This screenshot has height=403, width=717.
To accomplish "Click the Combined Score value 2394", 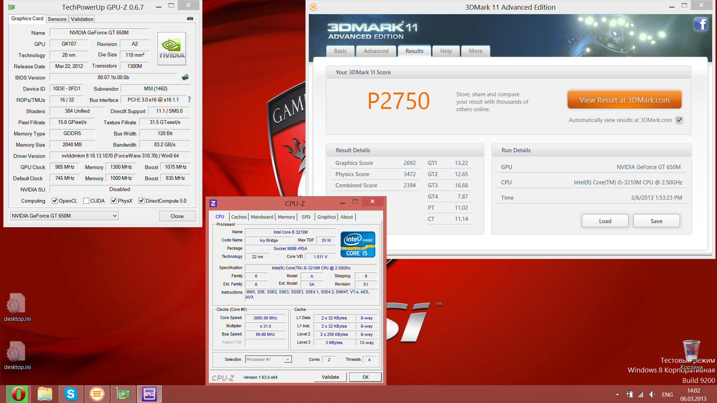I will coord(409,185).
